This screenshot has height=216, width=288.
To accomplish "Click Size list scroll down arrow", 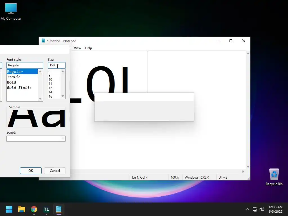I will pos(63,96).
